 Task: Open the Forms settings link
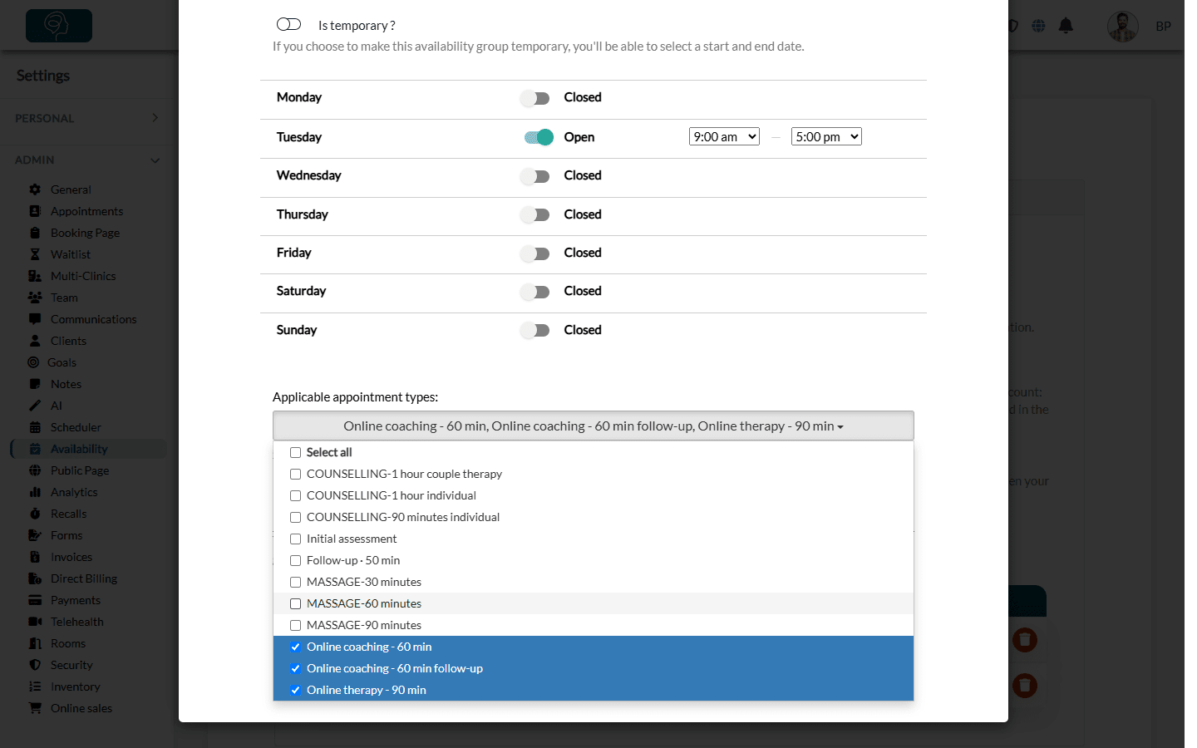click(x=66, y=535)
